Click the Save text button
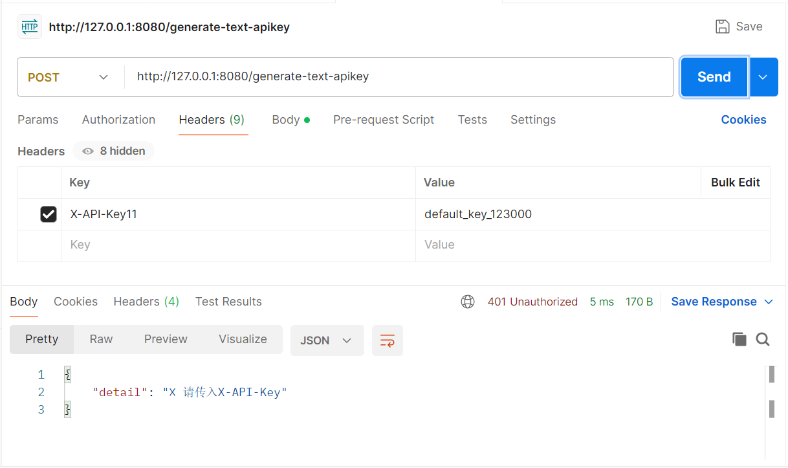 [x=749, y=27]
